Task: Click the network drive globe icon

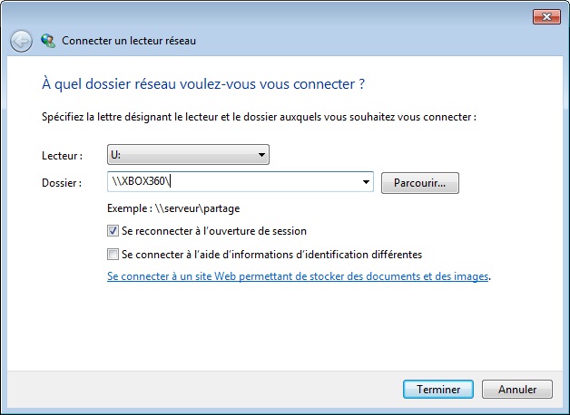Action: click(48, 41)
